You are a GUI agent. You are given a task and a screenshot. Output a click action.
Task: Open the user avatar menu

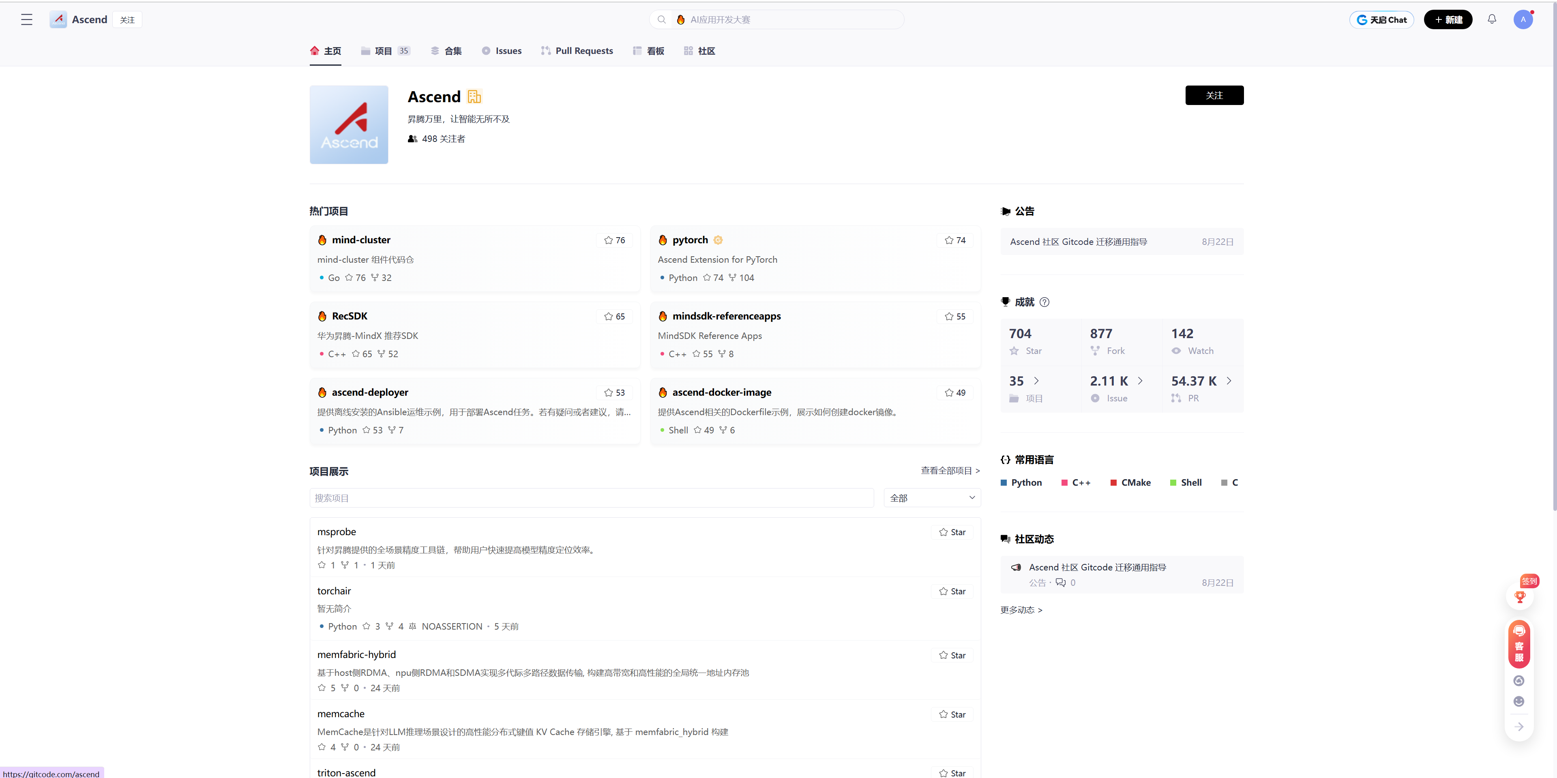[x=1523, y=19]
